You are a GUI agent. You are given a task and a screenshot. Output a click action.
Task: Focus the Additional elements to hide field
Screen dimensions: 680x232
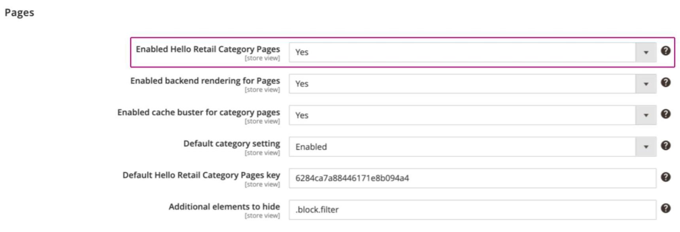[472, 210]
